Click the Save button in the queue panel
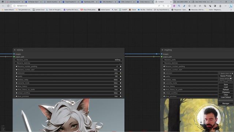This screenshot has height=132, width=234. point(226,85)
